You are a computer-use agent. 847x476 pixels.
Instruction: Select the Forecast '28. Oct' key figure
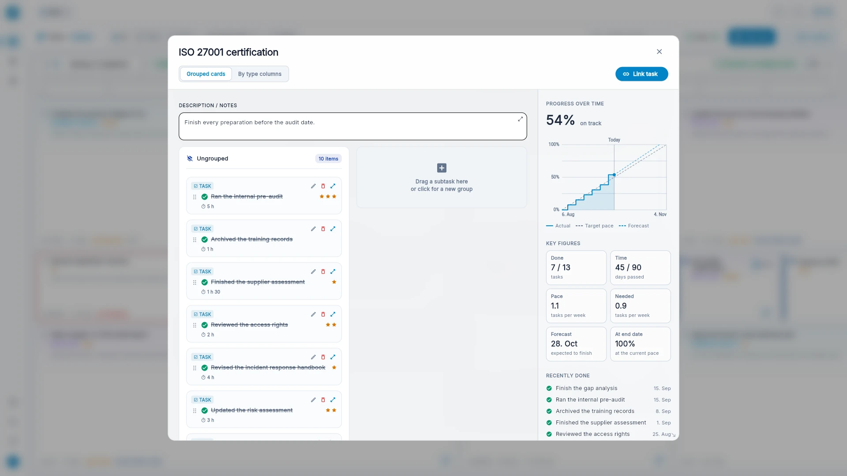[576, 344]
